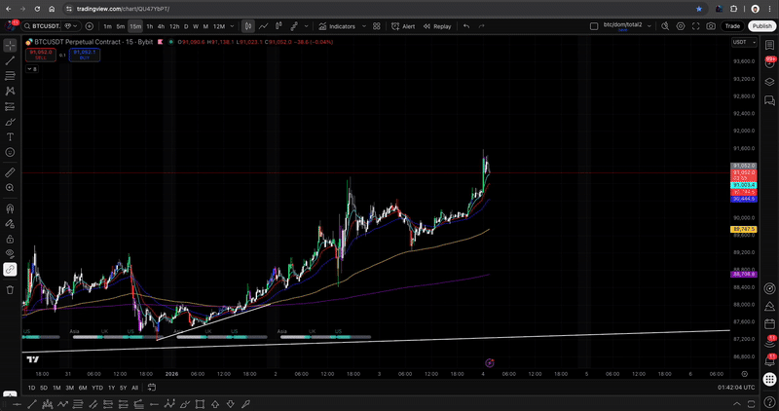Open alerts panel with 99+ badge
Image resolution: width=779 pixels, height=411 pixels.
(769, 63)
